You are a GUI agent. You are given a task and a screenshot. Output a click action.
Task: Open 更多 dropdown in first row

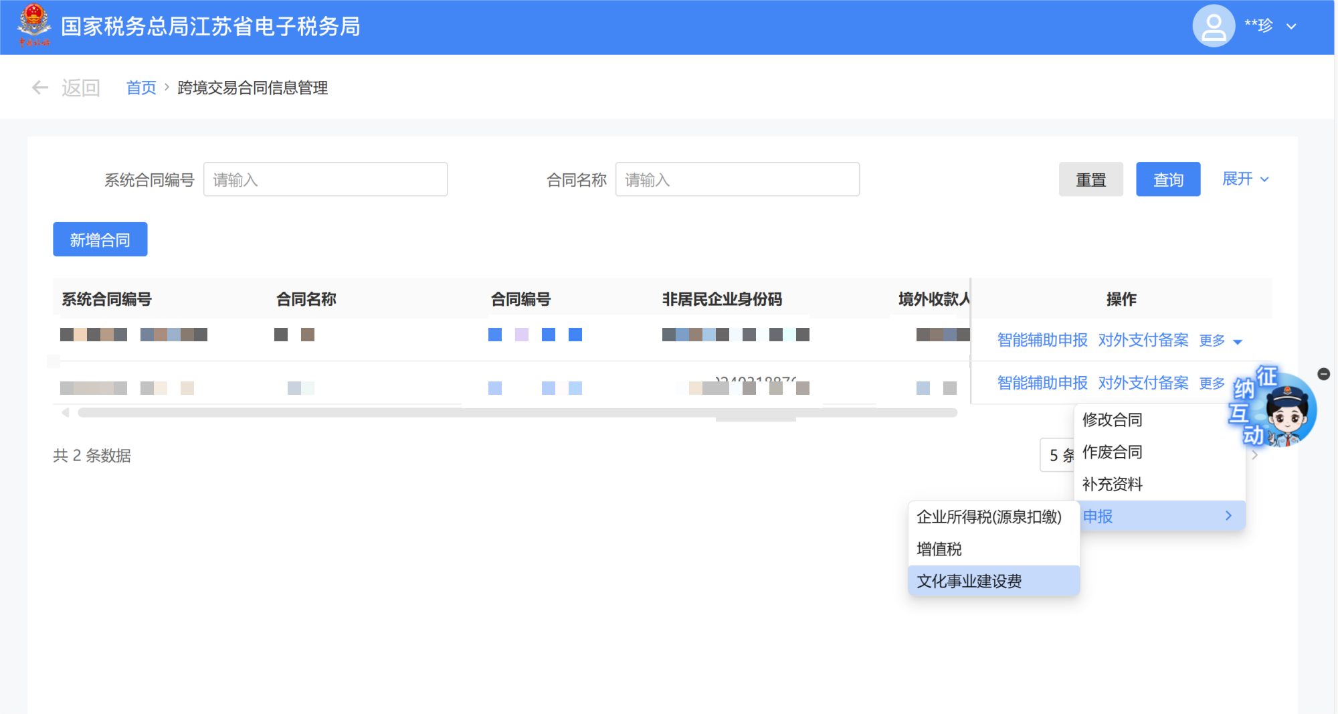click(1220, 341)
